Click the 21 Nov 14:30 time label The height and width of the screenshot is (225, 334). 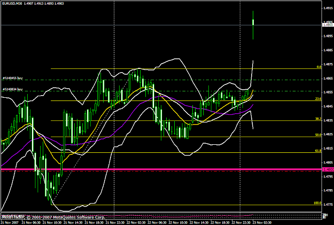pos(73,223)
